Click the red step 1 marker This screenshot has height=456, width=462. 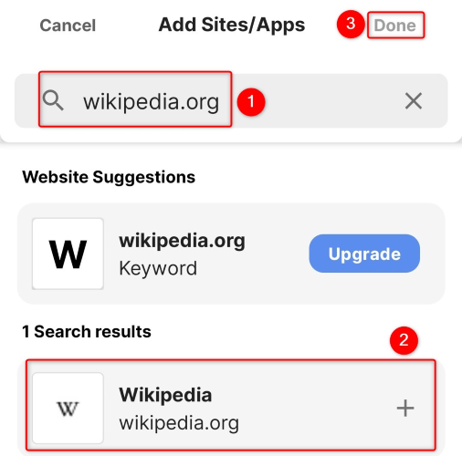pyautogui.click(x=251, y=102)
